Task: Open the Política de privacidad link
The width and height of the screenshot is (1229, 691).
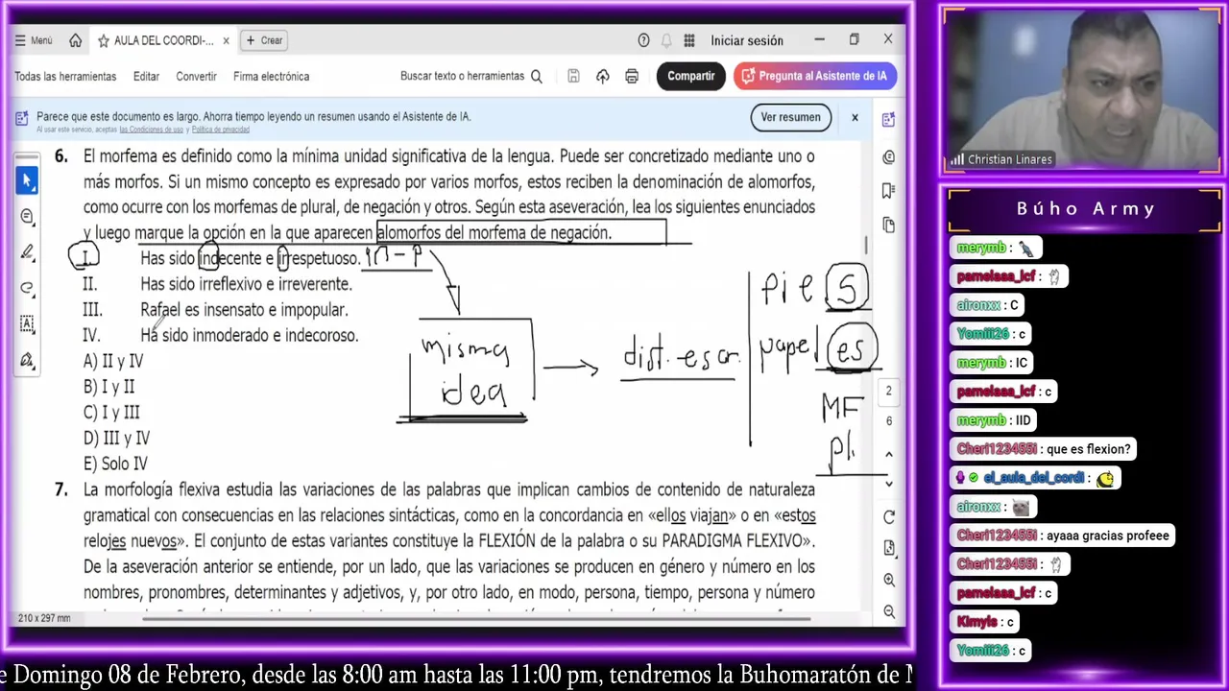Action: [221, 130]
